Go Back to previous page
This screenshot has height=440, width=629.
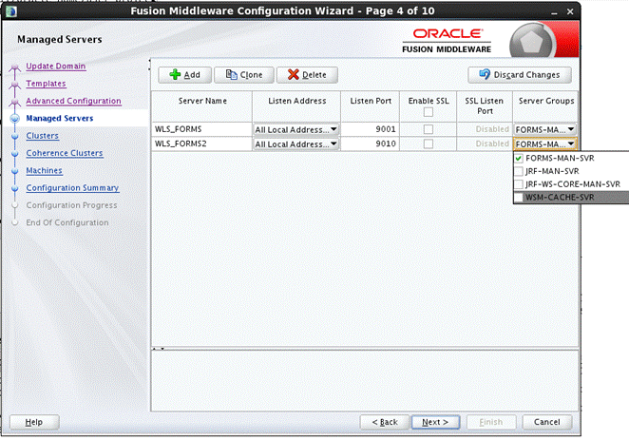click(384, 422)
